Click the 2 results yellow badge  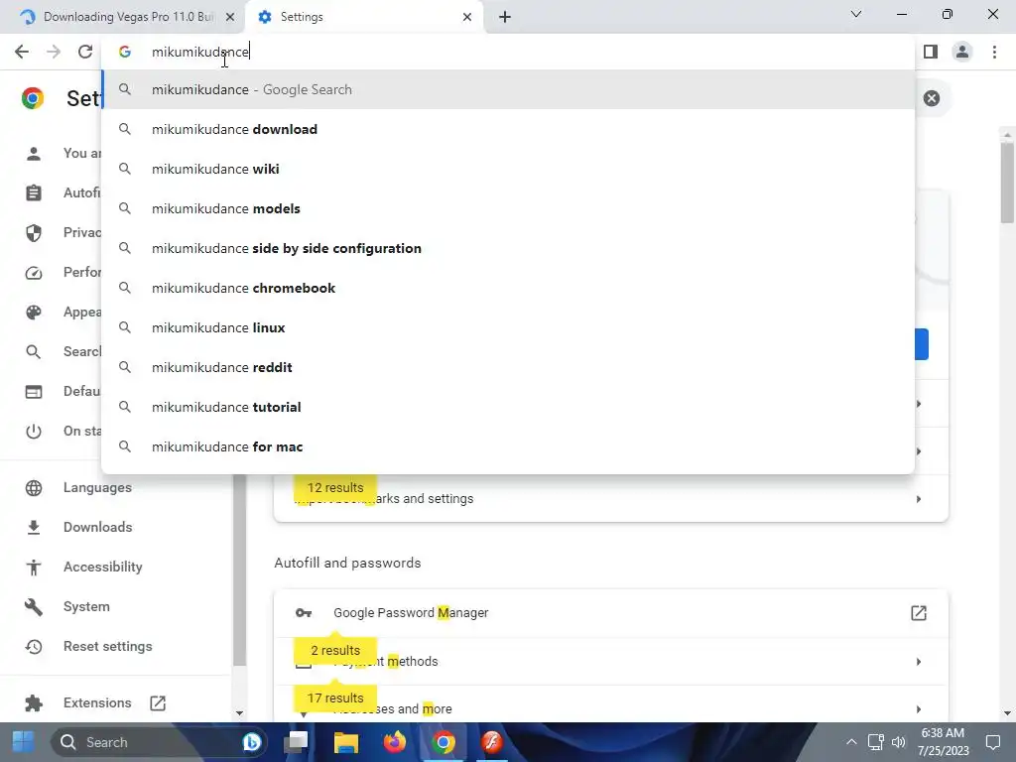(x=335, y=651)
